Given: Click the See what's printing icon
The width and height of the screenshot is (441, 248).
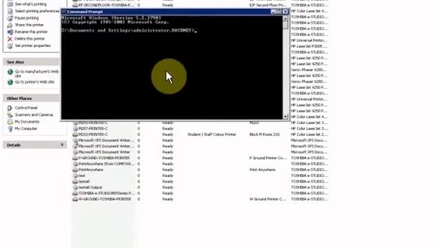Looking at the screenshot, I should tap(10, 4).
